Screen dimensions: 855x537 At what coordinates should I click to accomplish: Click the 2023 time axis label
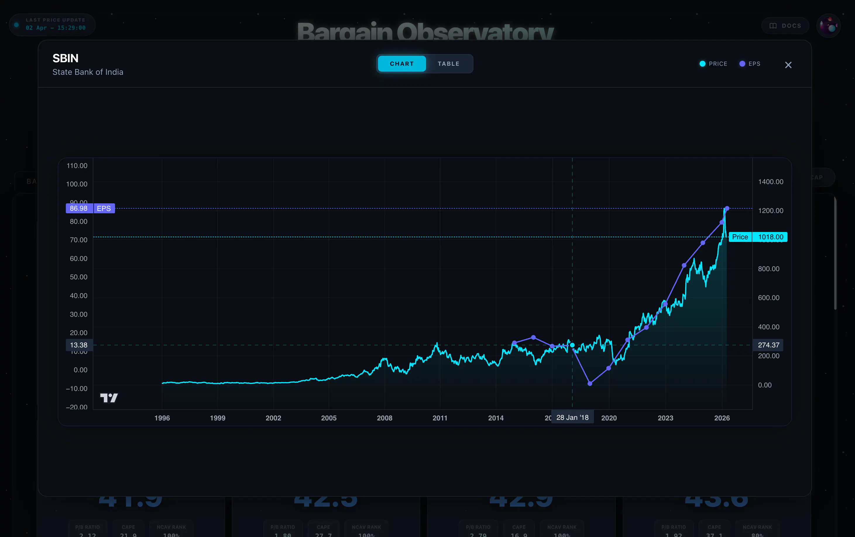click(x=665, y=418)
